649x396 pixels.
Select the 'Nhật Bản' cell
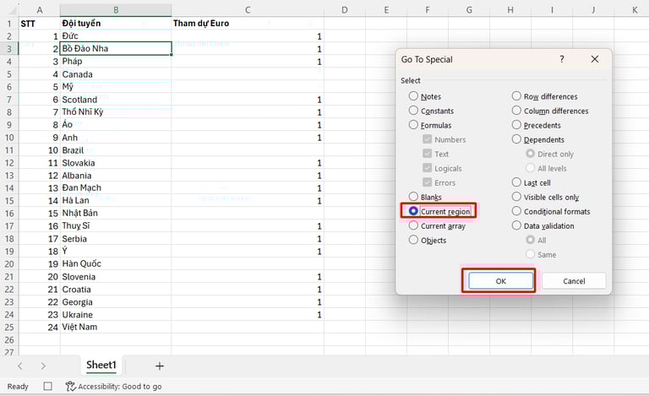(x=116, y=214)
